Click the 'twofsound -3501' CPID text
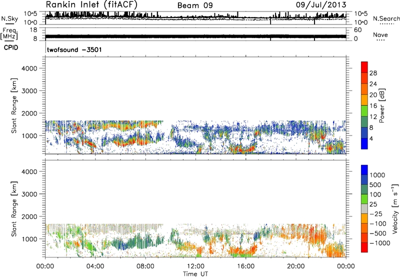The image size is (400, 277). coord(74,49)
